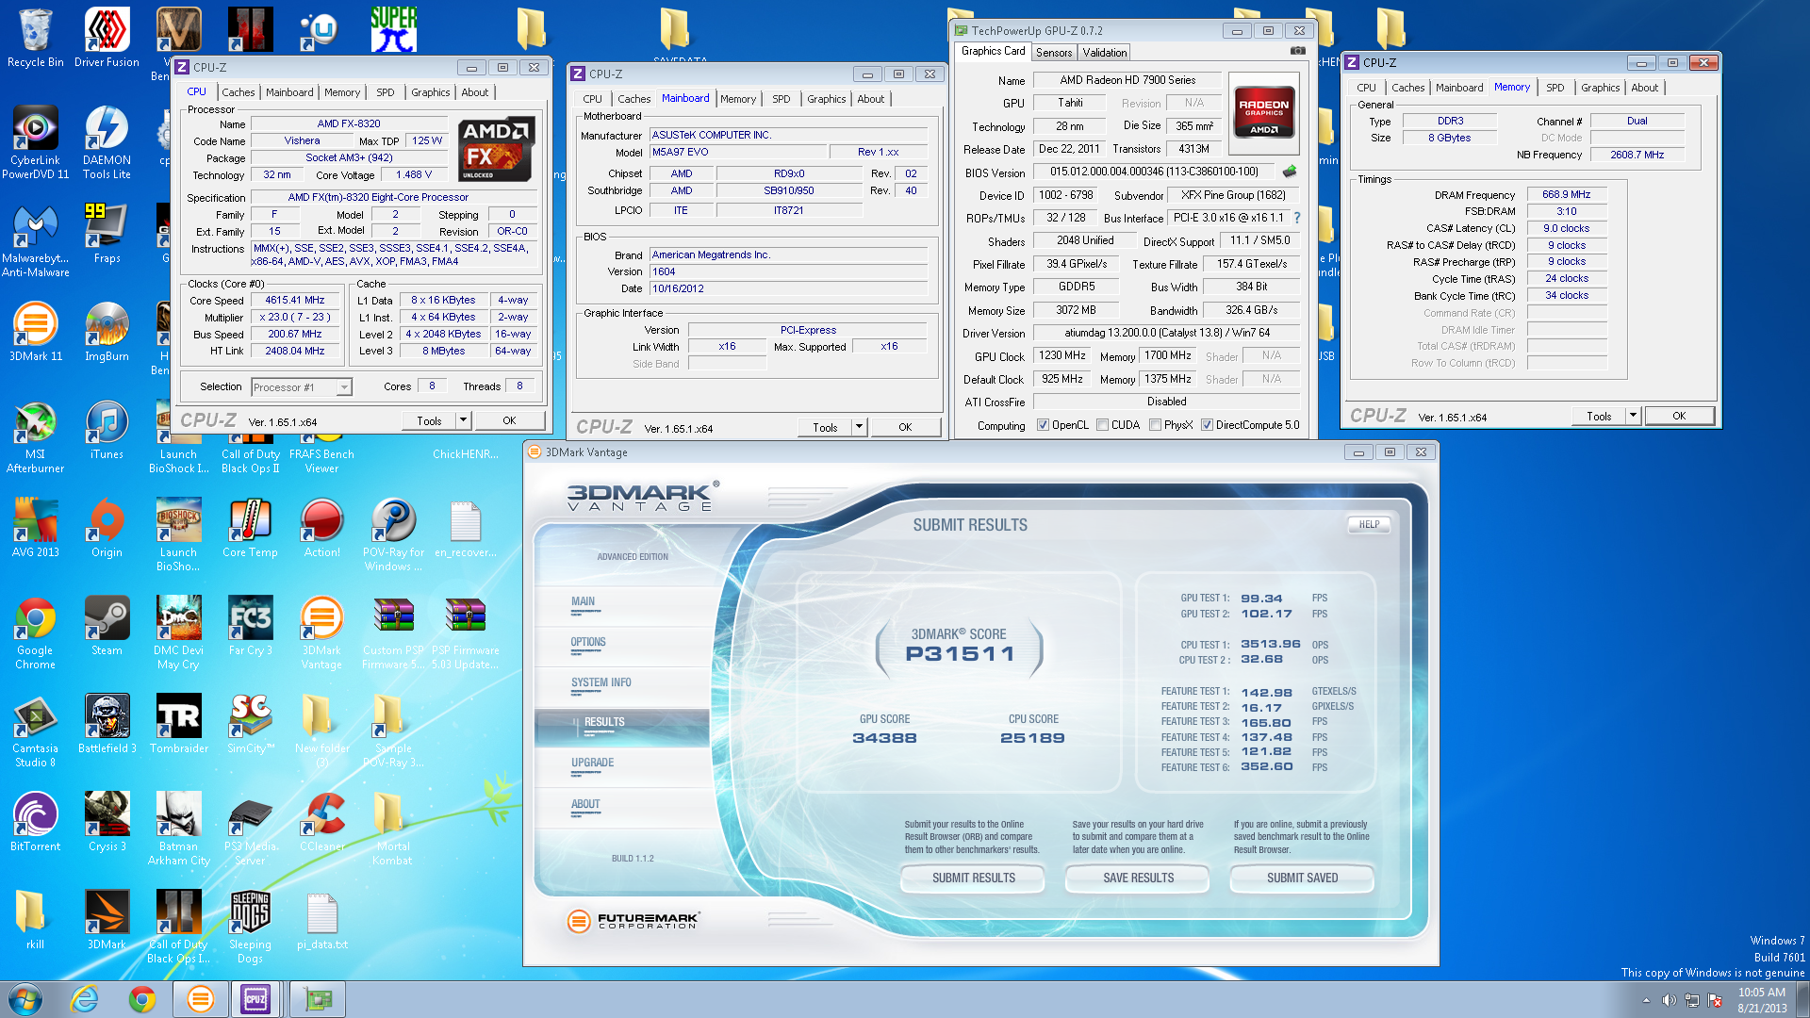The image size is (1810, 1018).
Task: Launch Core Temp from the desktop
Action: [x=250, y=528]
